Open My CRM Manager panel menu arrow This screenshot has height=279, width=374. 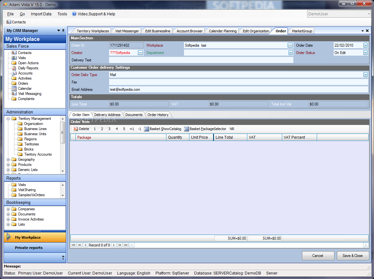coord(59,30)
